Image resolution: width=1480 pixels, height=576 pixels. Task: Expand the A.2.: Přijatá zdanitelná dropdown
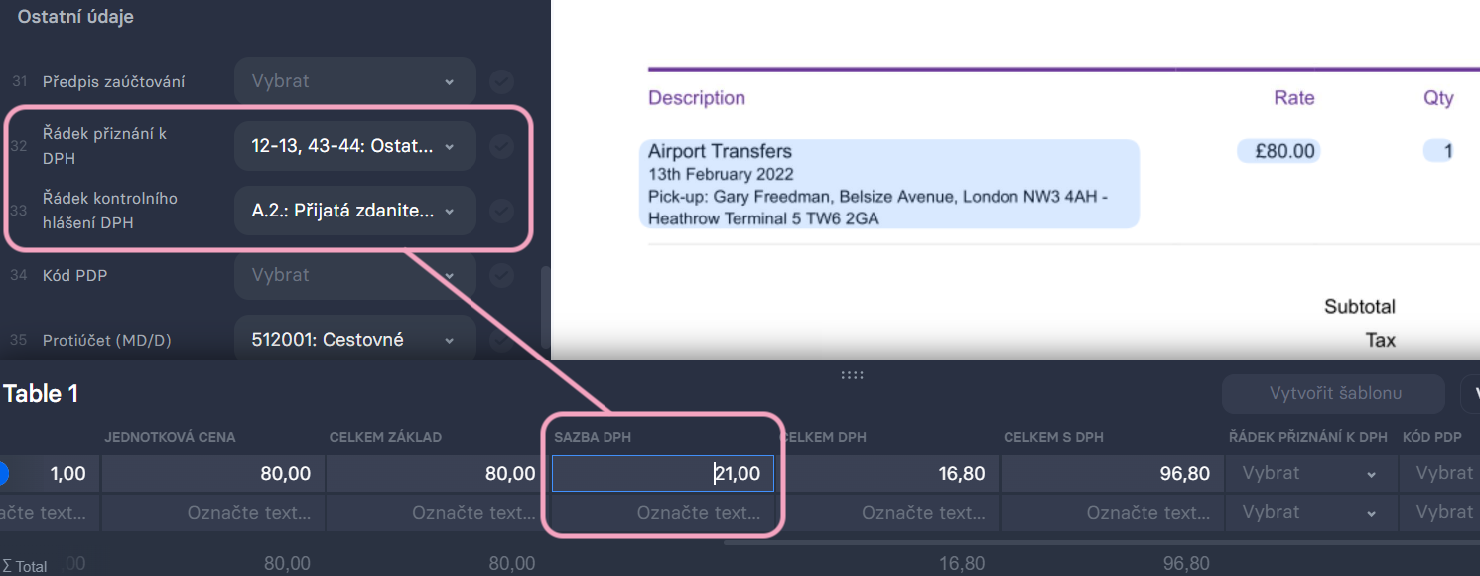point(354,211)
